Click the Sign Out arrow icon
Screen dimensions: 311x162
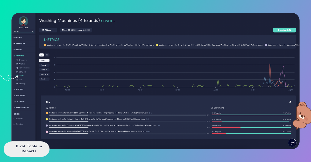click(14, 124)
